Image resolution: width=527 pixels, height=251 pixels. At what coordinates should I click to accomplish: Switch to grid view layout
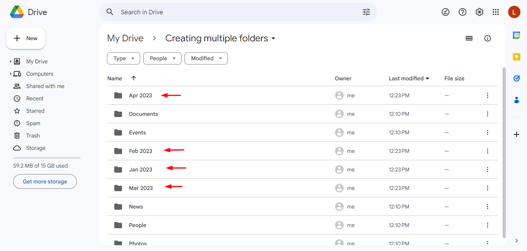click(x=469, y=38)
